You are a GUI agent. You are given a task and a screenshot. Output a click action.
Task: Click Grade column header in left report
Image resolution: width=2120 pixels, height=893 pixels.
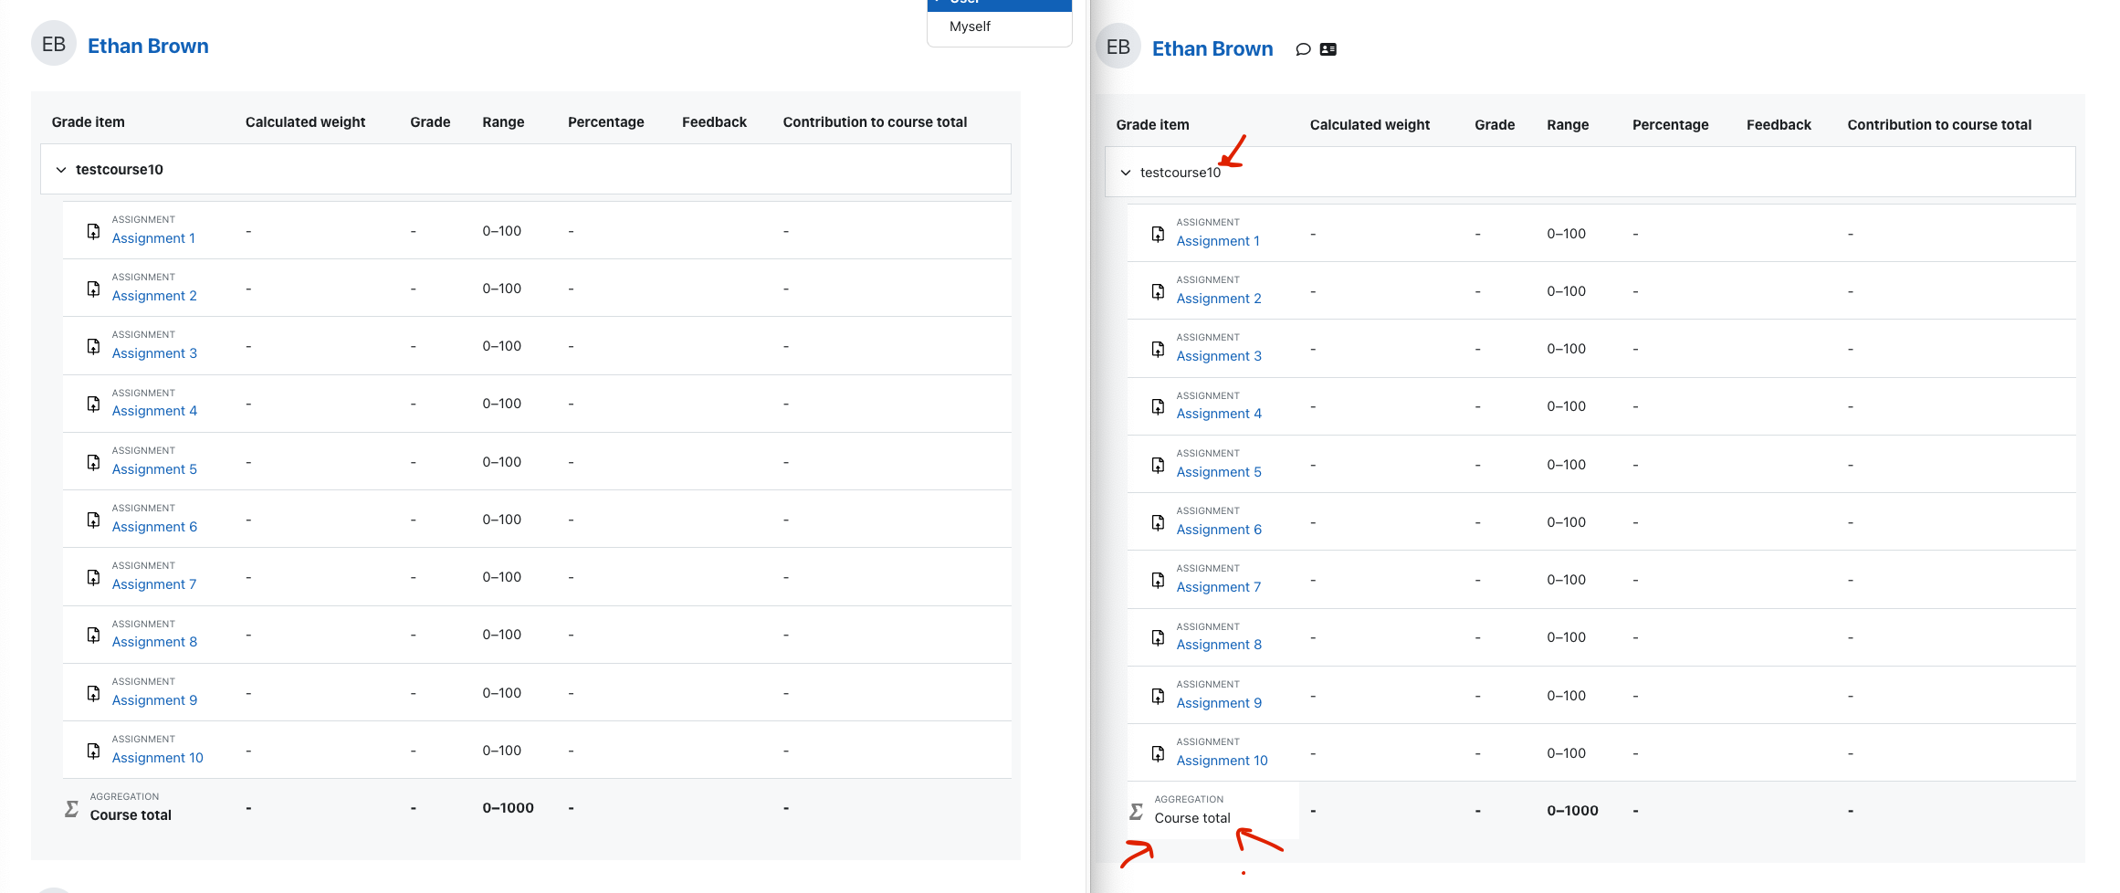point(430,122)
